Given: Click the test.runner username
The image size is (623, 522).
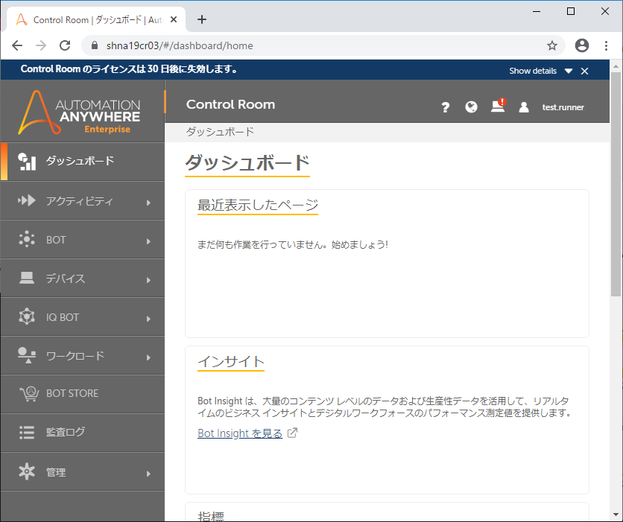Looking at the screenshot, I should 563,107.
